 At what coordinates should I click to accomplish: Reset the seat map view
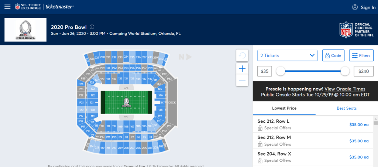(242, 55)
